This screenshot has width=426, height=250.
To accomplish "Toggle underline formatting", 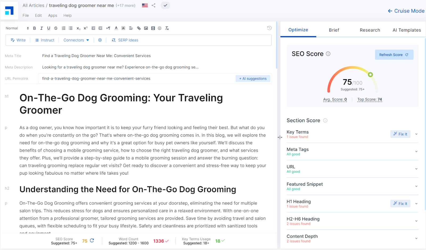I will (48, 28).
